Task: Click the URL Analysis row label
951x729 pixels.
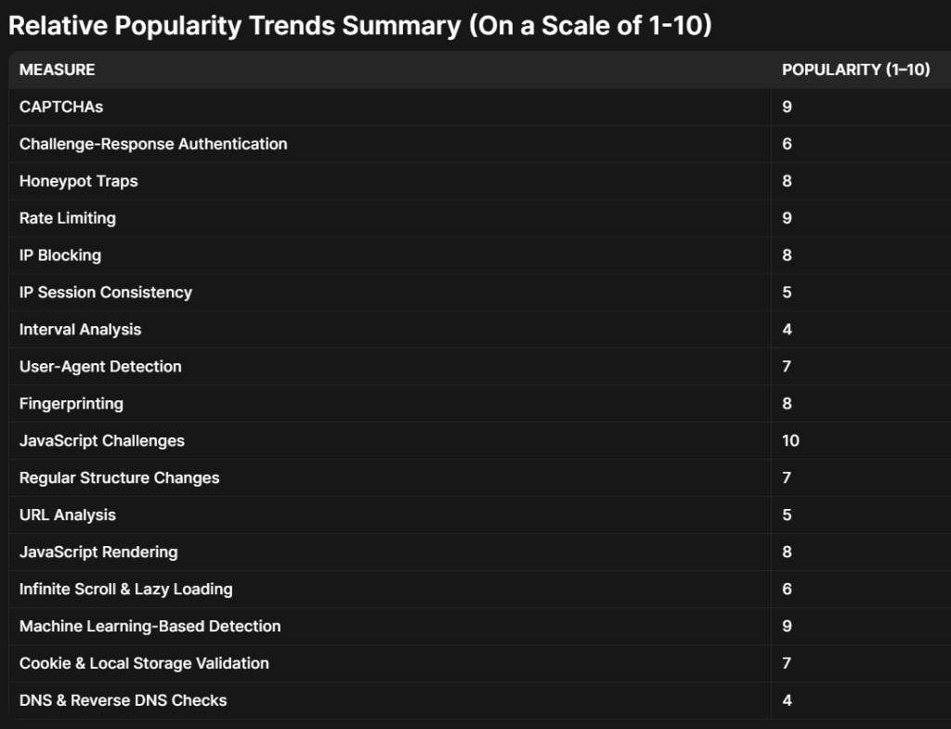Action: coord(68,515)
